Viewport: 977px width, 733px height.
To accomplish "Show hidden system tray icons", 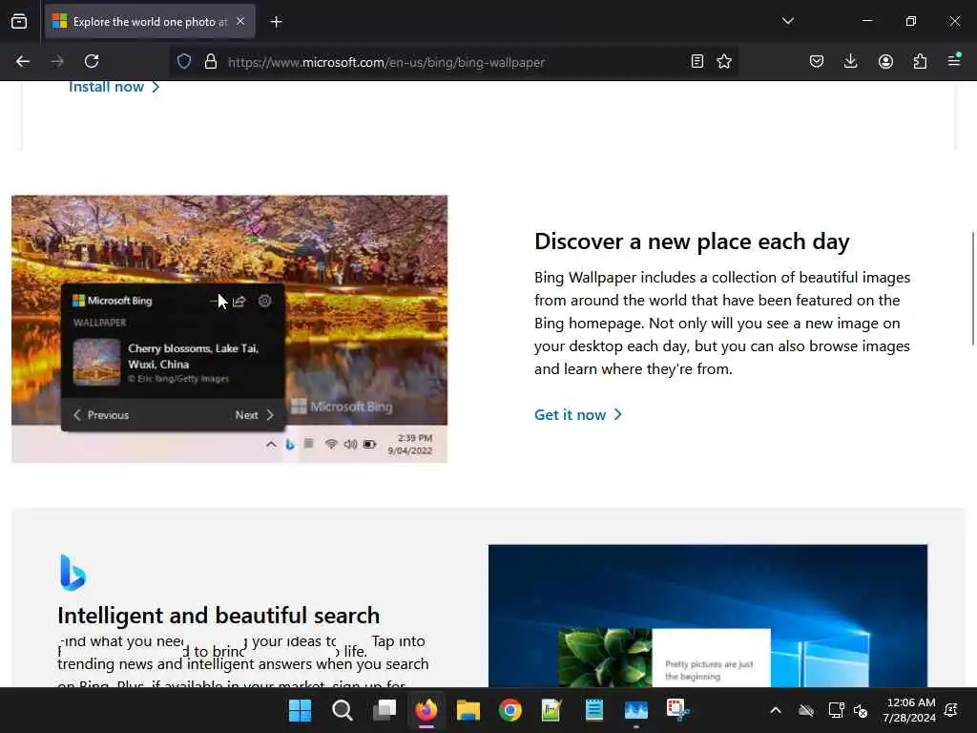I will click(x=776, y=710).
